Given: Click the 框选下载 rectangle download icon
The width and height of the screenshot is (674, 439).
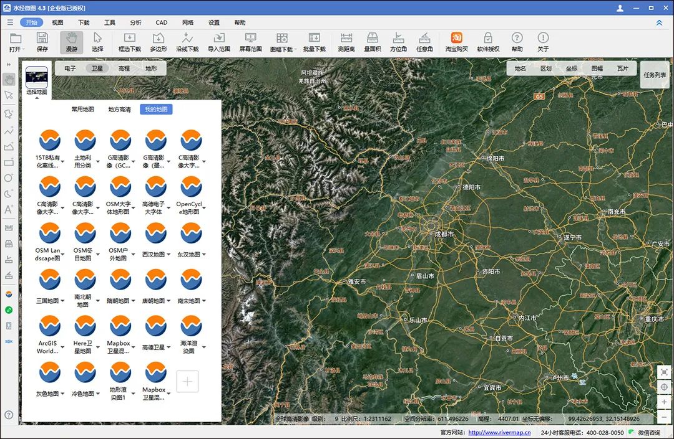Looking at the screenshot, I should pyautogui.click(x=129, y=42).
